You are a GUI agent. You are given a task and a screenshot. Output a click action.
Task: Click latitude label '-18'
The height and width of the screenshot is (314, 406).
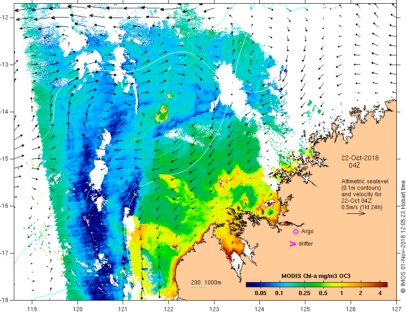5,300
